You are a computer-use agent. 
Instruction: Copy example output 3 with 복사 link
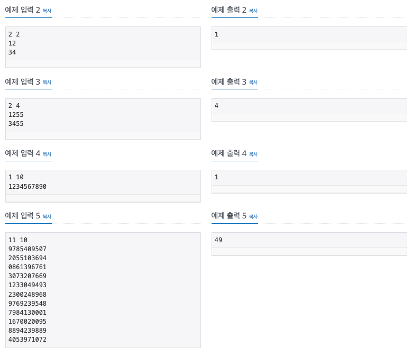[253, 83]
